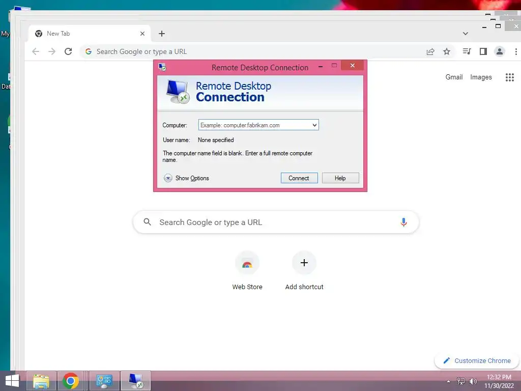Reload the page in Chrome

(x=68, y=51)
